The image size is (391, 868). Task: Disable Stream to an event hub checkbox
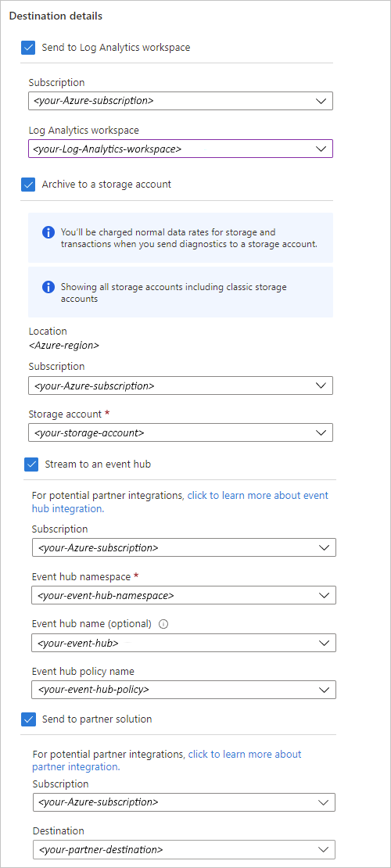(31, 464)
